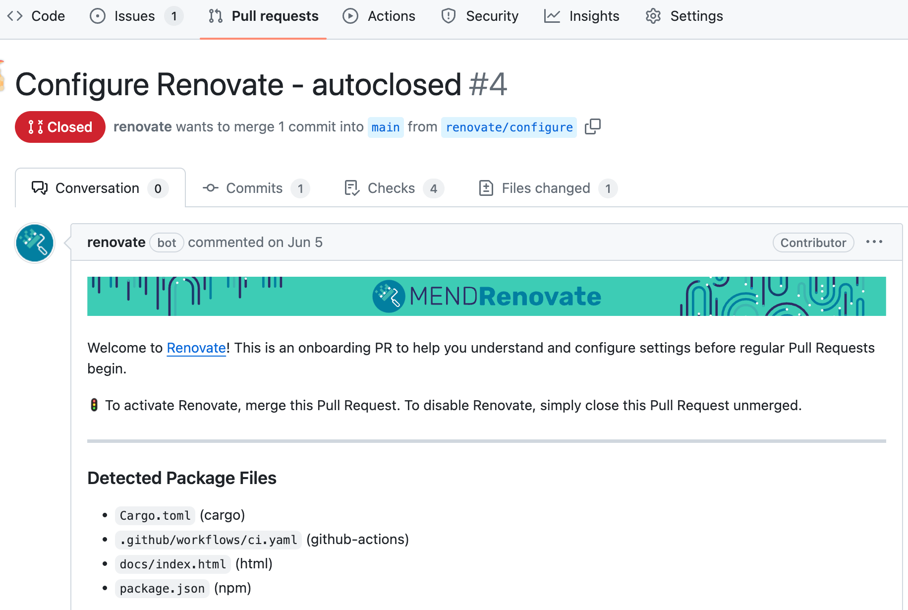The height and width of the screenshot is (610, 908).
Task: Open the Checks tab
Action: pos(394,188)
